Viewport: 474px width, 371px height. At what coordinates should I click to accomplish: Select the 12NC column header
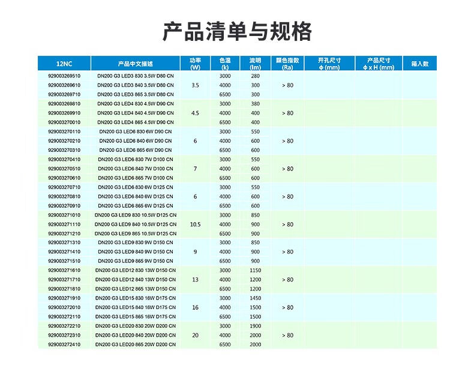tap(64, 64)
